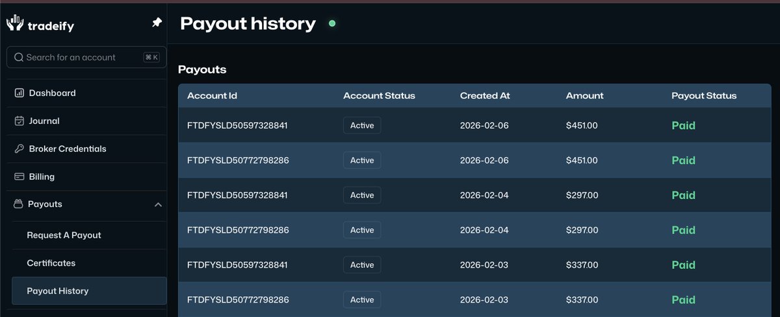Click the Payouts section heading
The width and height of the screenshot is (780, 317).
pyautogui.click(x=202, y=69)
